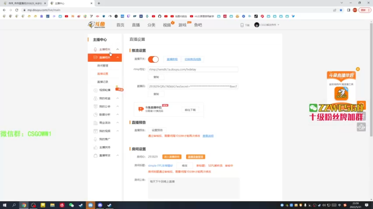
Task: Select 直播记录 in the sidebar
Action: point(103,82)
